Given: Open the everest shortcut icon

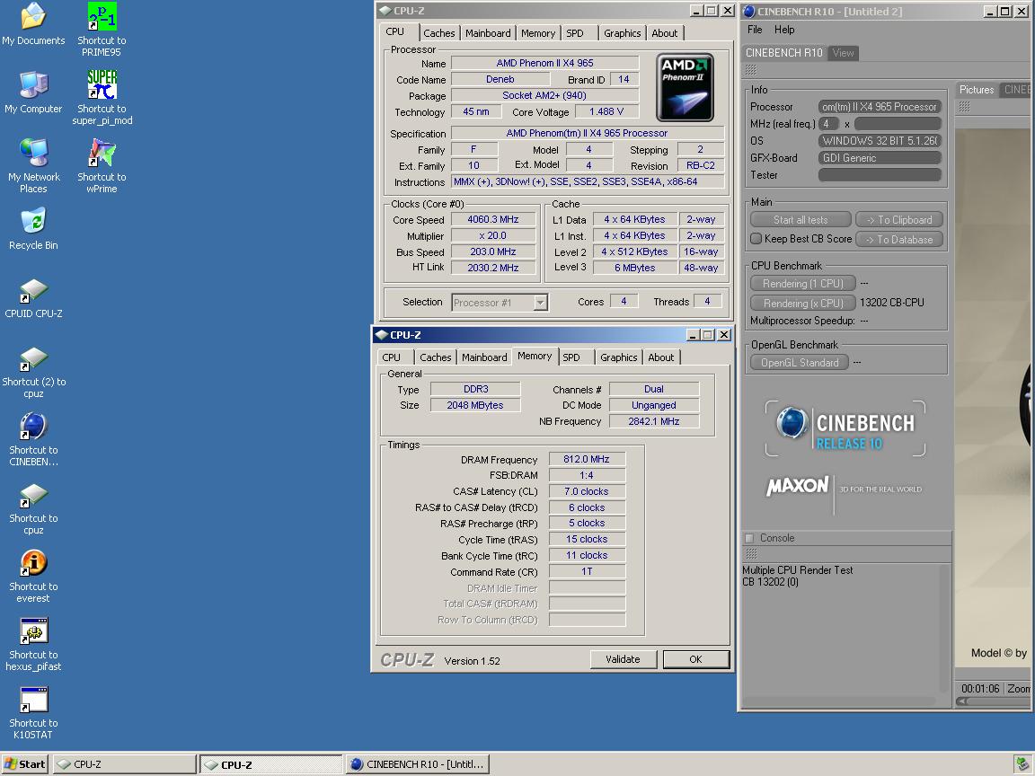Looking at the screenshot, I should [33, 563].
